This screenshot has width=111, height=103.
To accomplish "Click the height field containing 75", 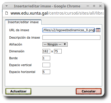I will 58,51.
